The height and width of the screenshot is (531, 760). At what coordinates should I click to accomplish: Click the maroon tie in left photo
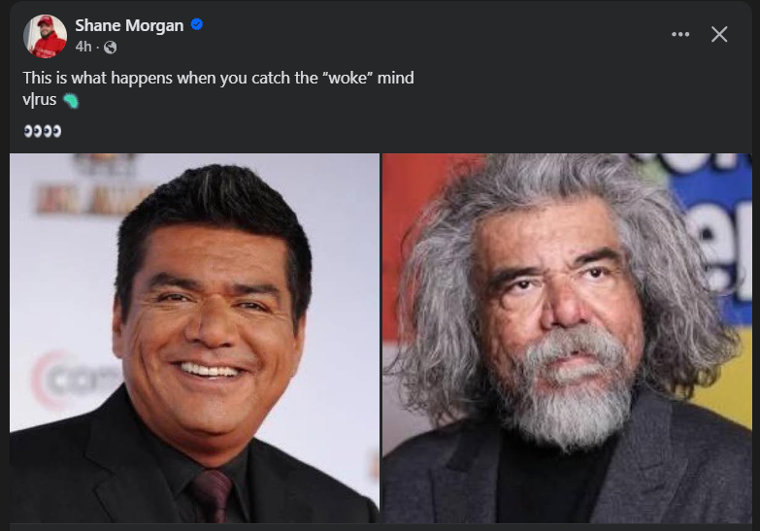tap(212, 495)
